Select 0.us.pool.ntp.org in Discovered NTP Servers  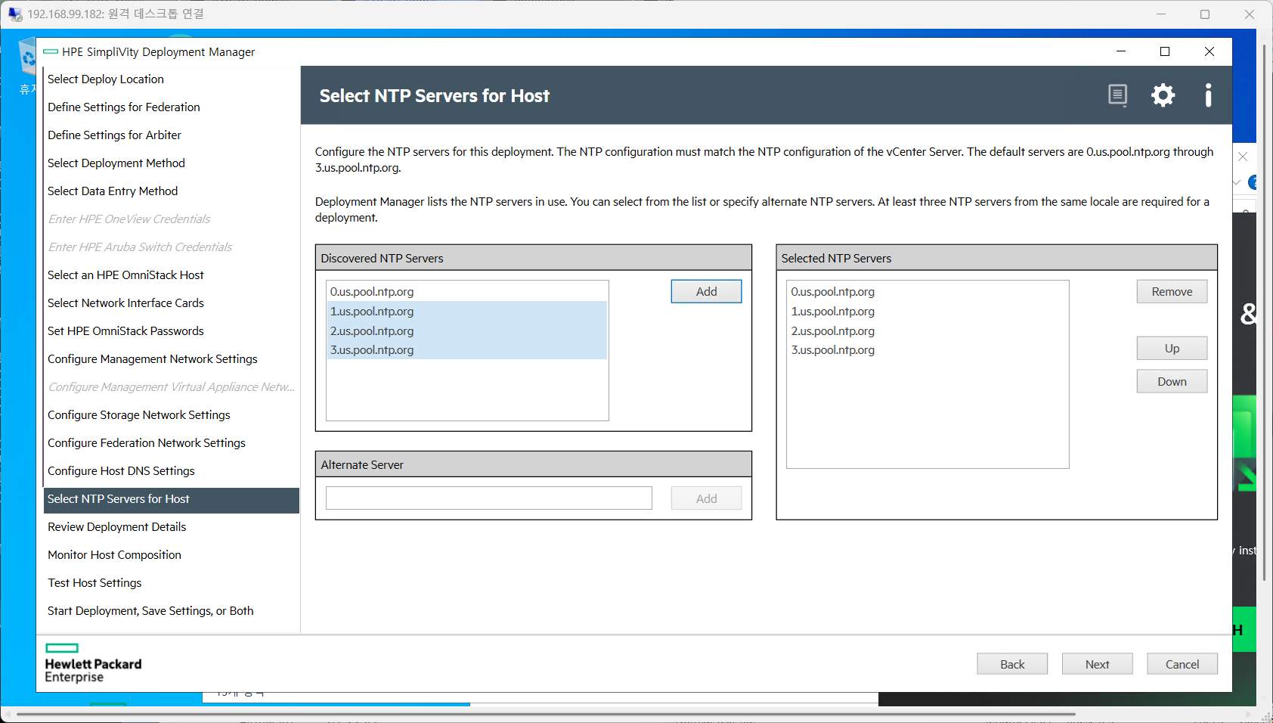(x=467, y=291)
